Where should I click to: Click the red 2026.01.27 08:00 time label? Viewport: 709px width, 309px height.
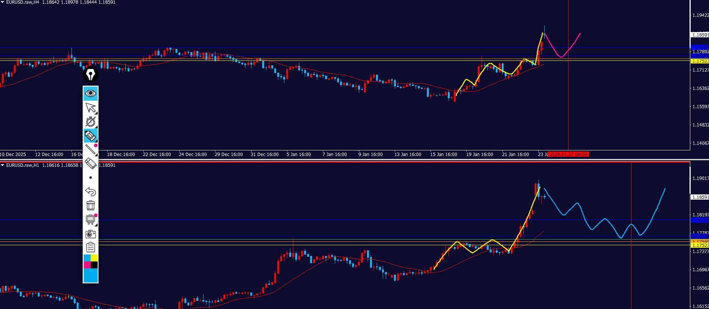tap(568, 154)
